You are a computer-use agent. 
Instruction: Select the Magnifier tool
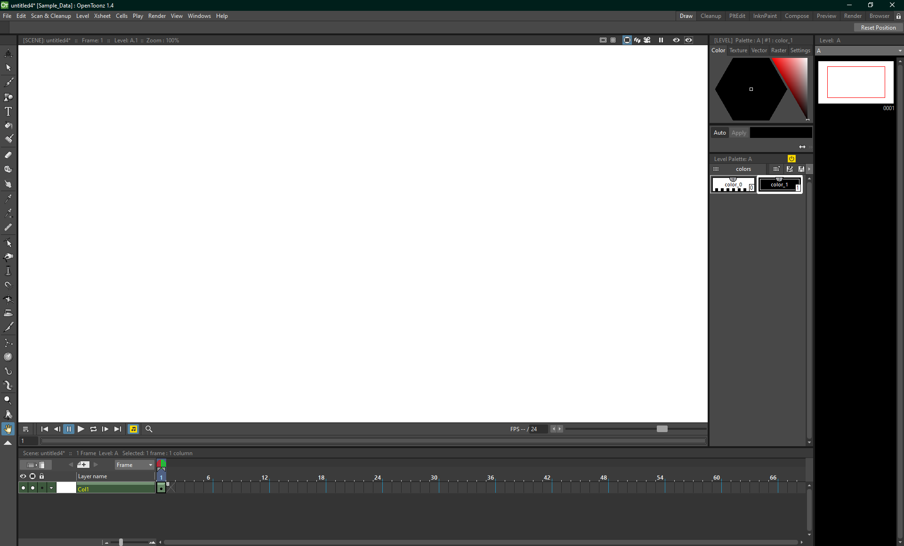pyautogui.click(x=8, y=400)
